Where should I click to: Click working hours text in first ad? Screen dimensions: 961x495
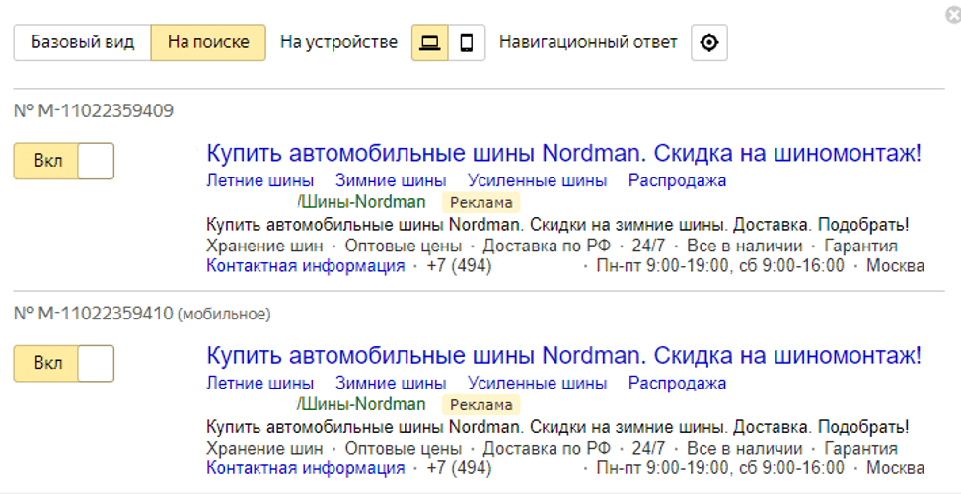[720, 266]
